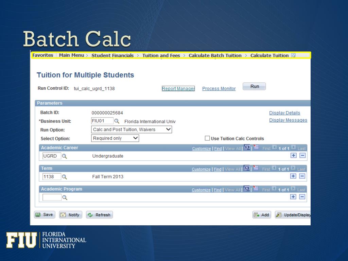Open the Favorites menu
Screen dimensions: 348x261
tap(43, 55)
